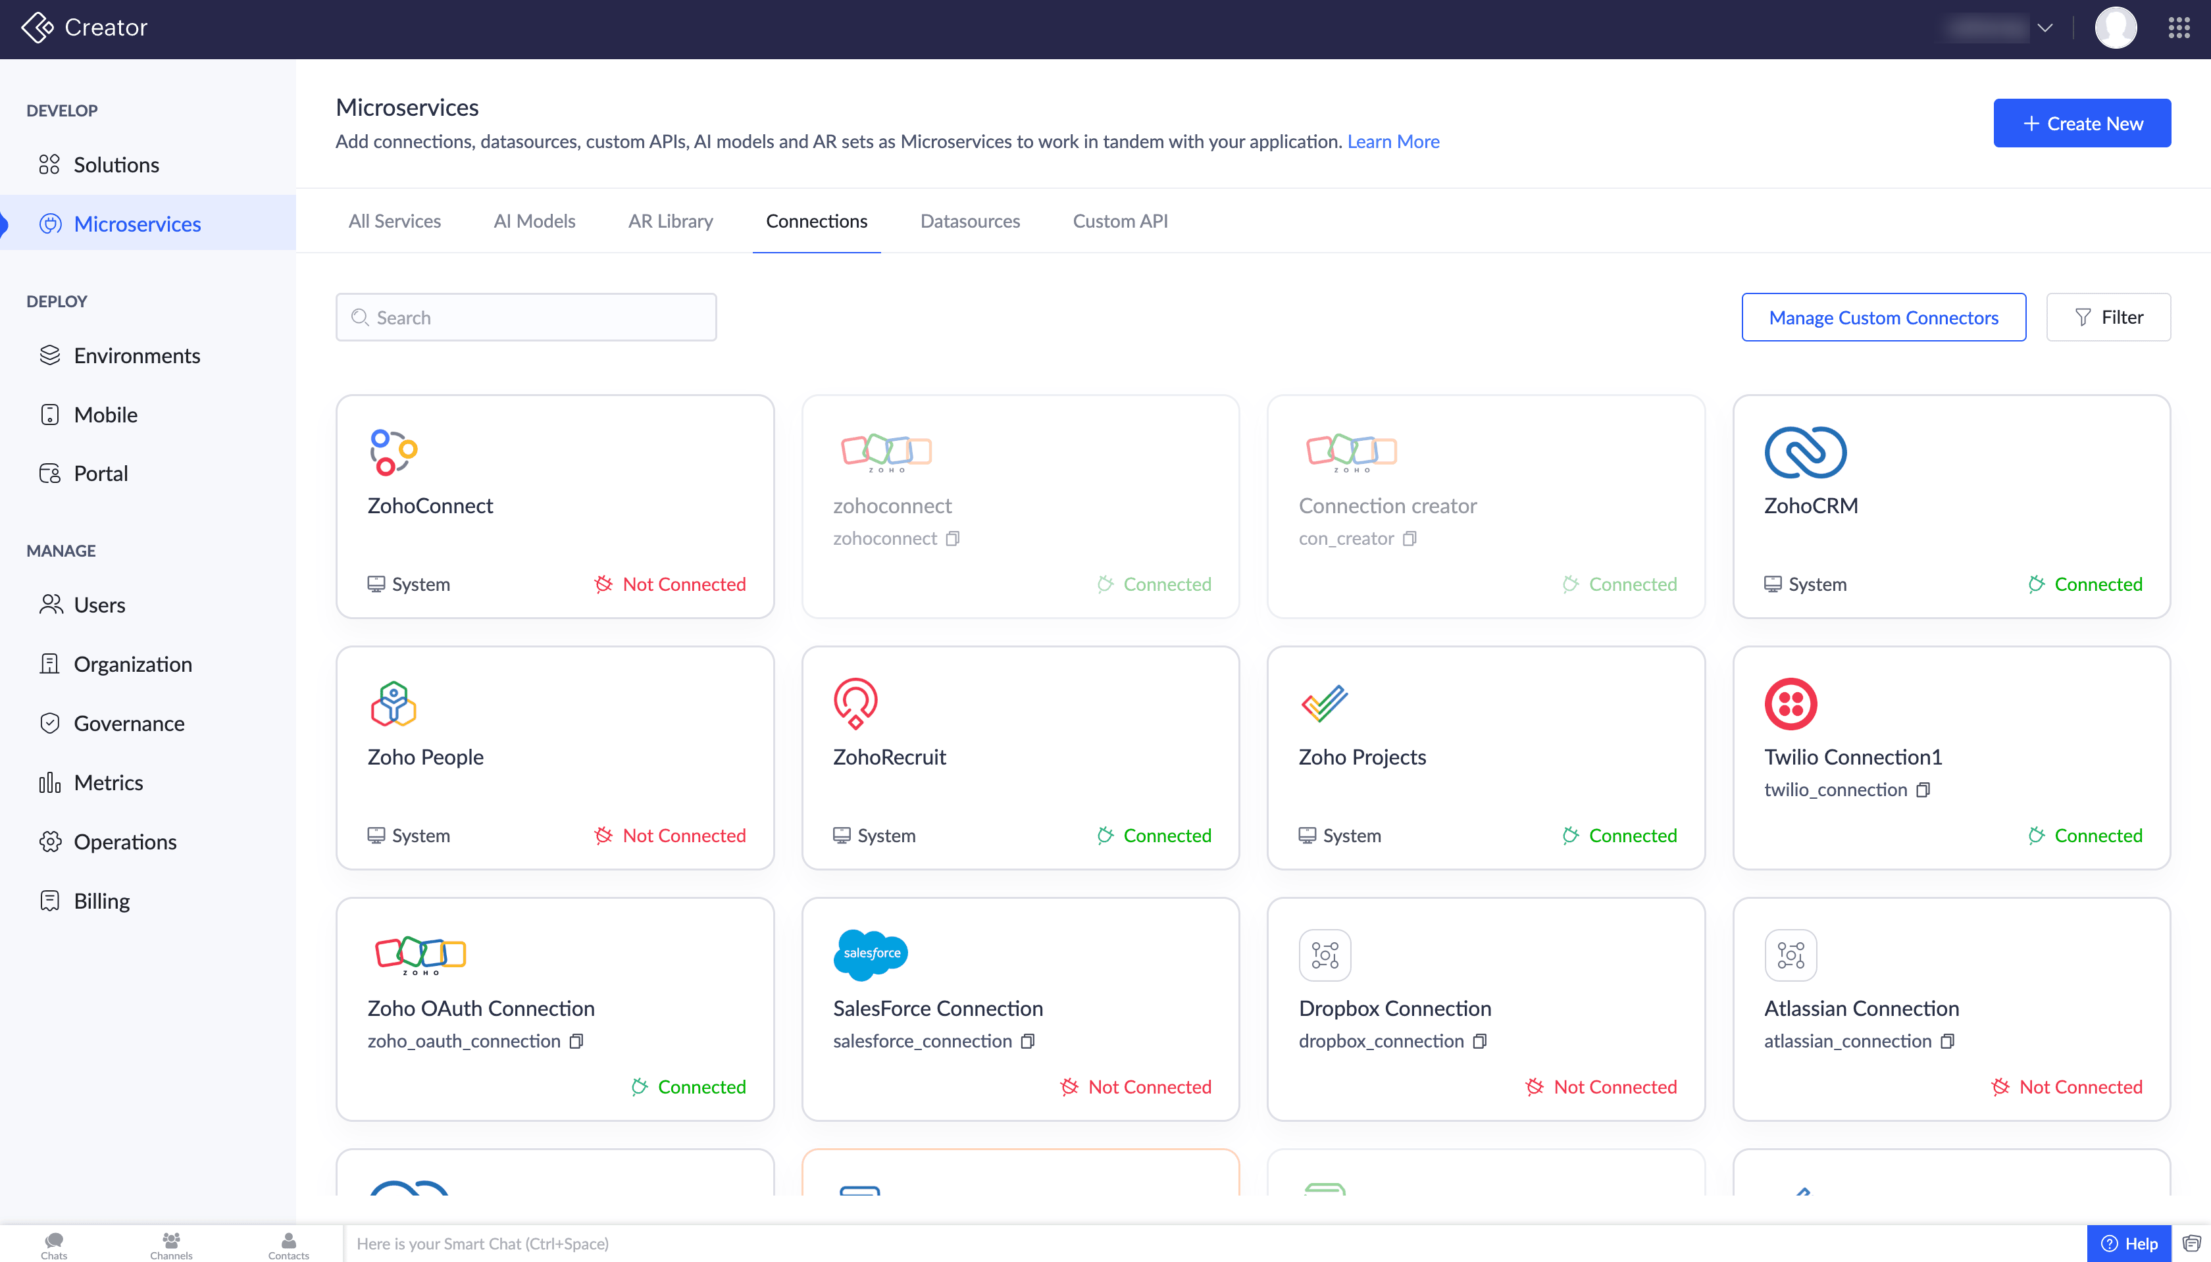Copy the atlassian_connection link name icon

click(1948, 1041)
